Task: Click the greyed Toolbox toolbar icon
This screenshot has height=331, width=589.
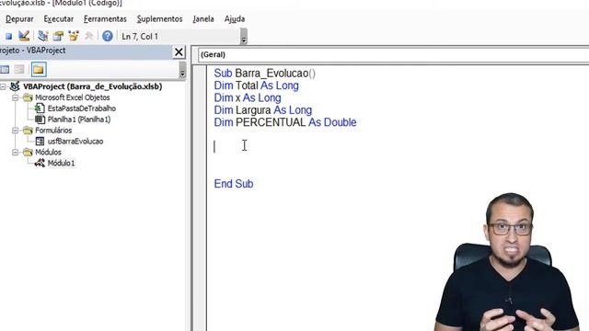Action: (89, 36)
